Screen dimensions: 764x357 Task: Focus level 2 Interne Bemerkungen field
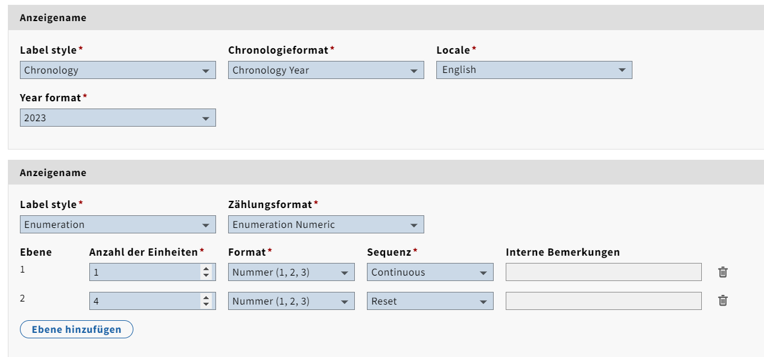tap(603, 301)
